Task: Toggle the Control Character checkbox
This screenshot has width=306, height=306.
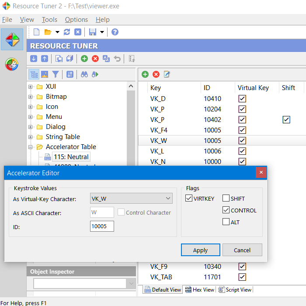Action: click(x=121, y=212)
